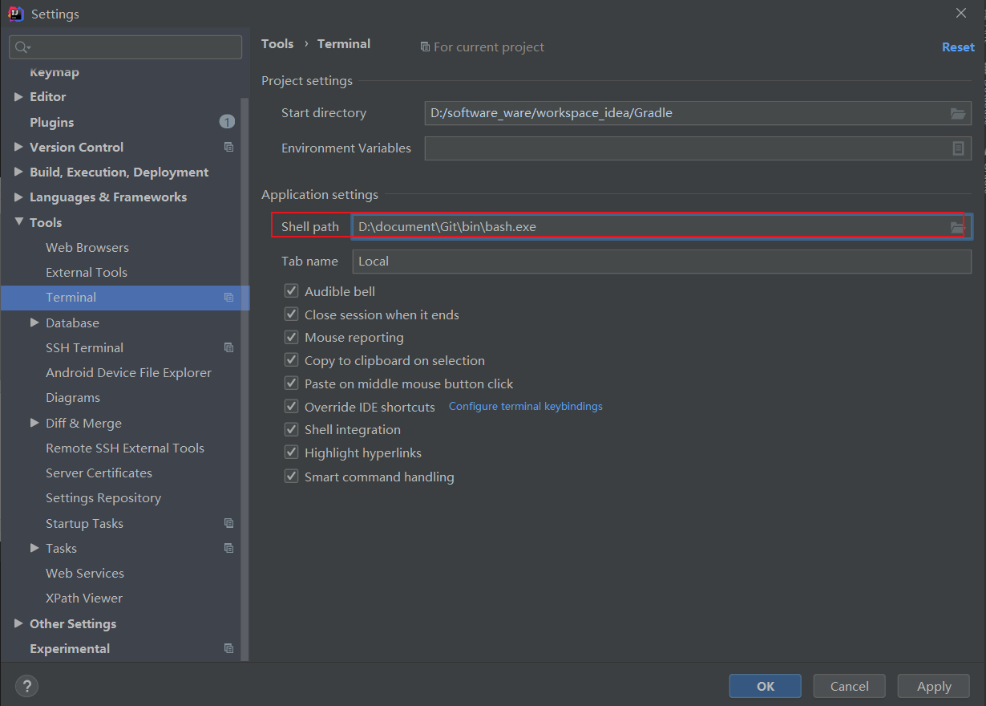Open Configure terminal keybindings link
This screenshot has height=706, width=986.
(x=525, y=407)
